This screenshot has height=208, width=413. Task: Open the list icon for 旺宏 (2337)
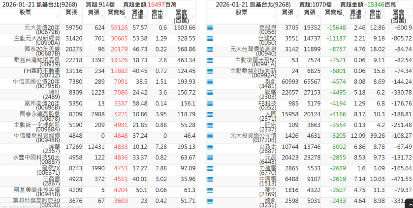(x=210, y=125)
